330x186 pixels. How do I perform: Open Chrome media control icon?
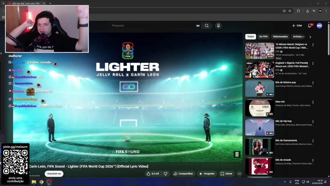click(x=314, y=11)
